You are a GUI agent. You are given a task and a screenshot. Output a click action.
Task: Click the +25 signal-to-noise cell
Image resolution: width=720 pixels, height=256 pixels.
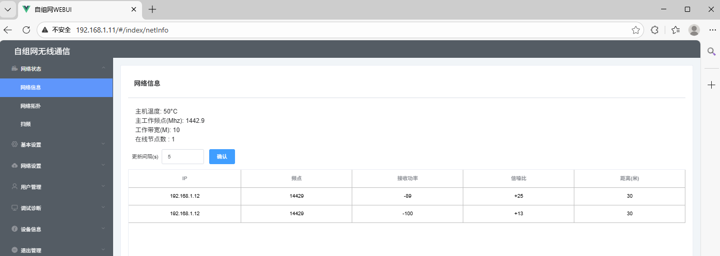click(519, 196)
